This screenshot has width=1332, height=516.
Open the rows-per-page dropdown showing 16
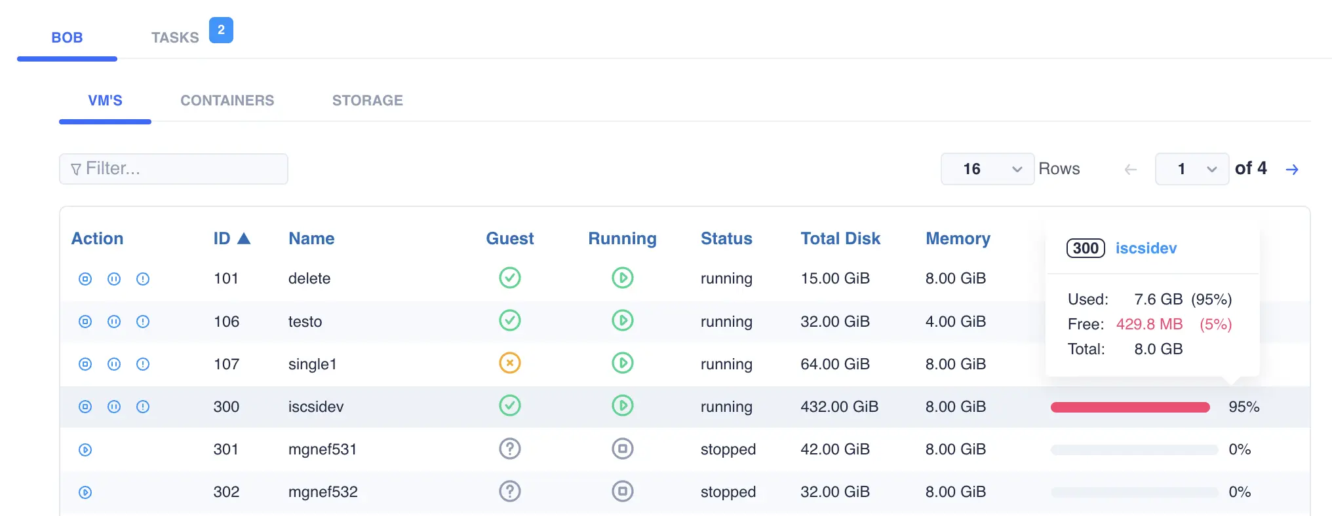pos(987,169)
